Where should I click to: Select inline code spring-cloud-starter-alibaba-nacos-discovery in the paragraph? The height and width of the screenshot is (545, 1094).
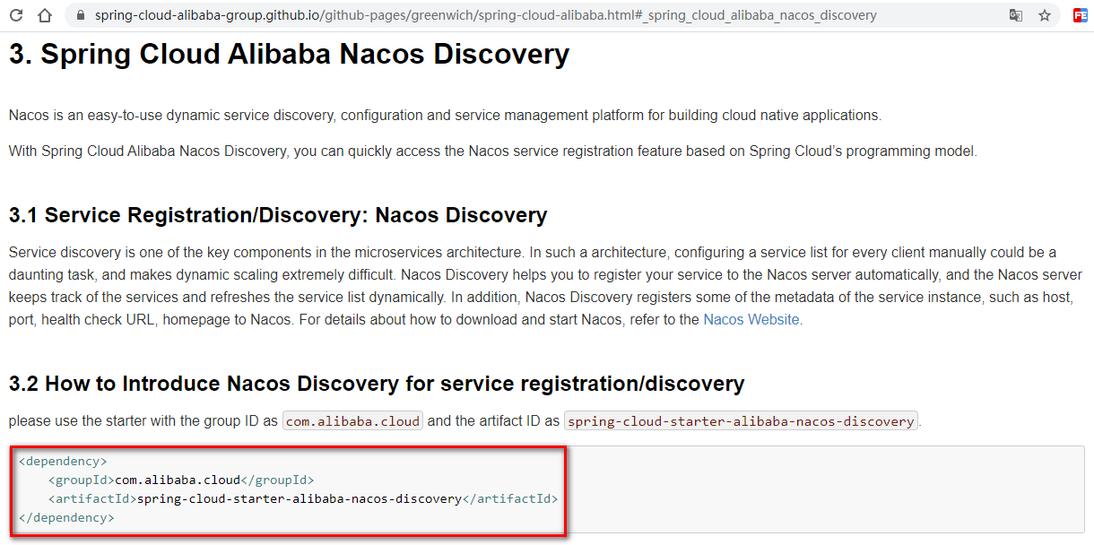741,421
